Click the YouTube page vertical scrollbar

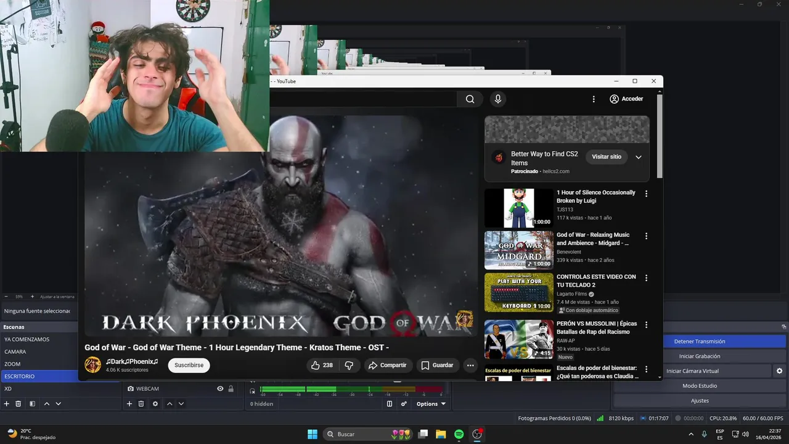(x=660, y=136)
